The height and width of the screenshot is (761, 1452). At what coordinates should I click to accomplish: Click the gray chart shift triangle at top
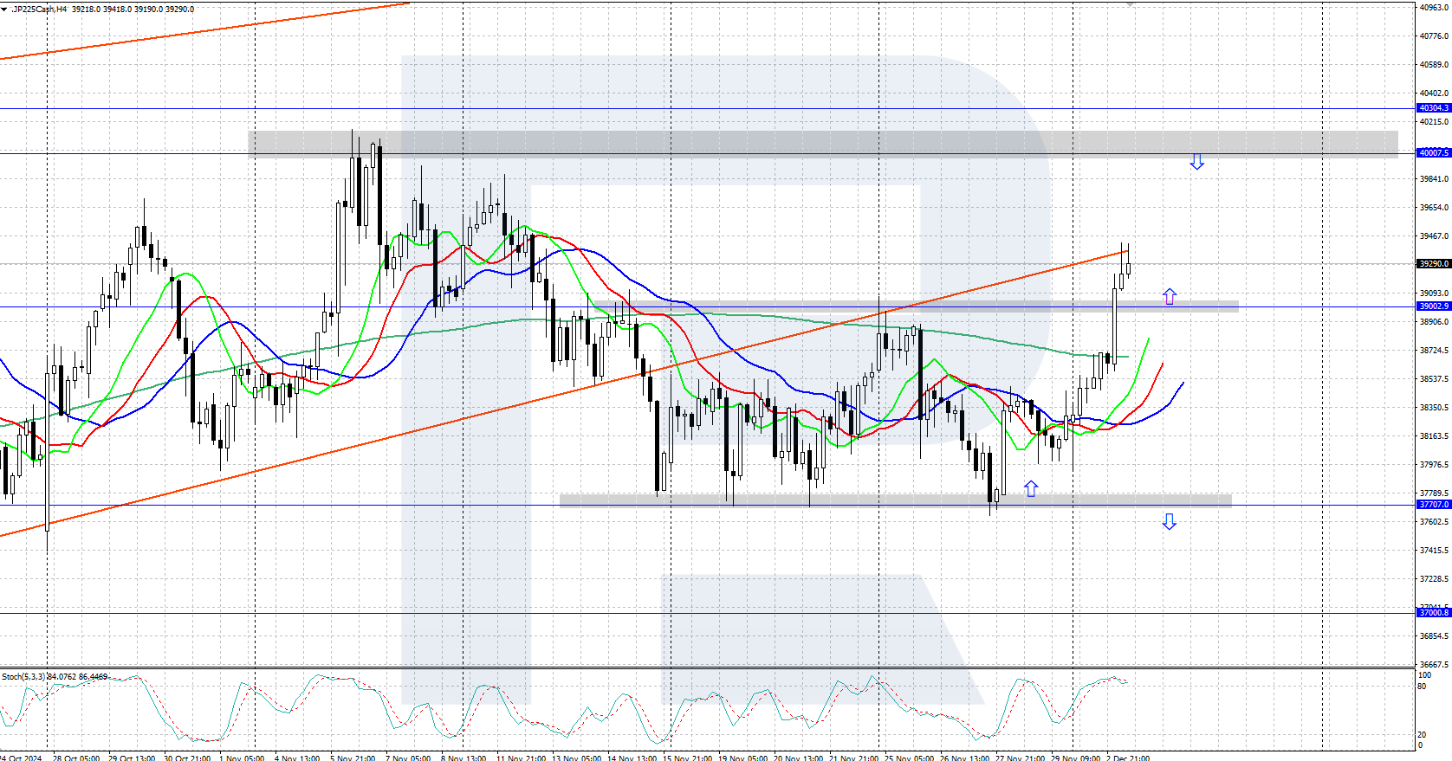pos(1129,4)
